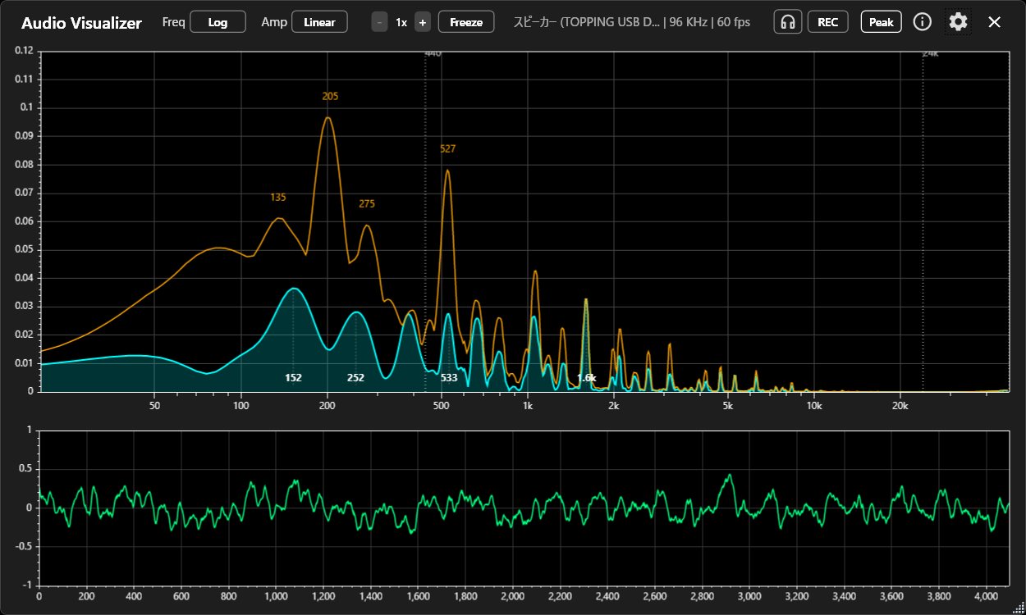Open the headphones output device selector
This screenshot has height=615, width=1026.
coord(788,22)
